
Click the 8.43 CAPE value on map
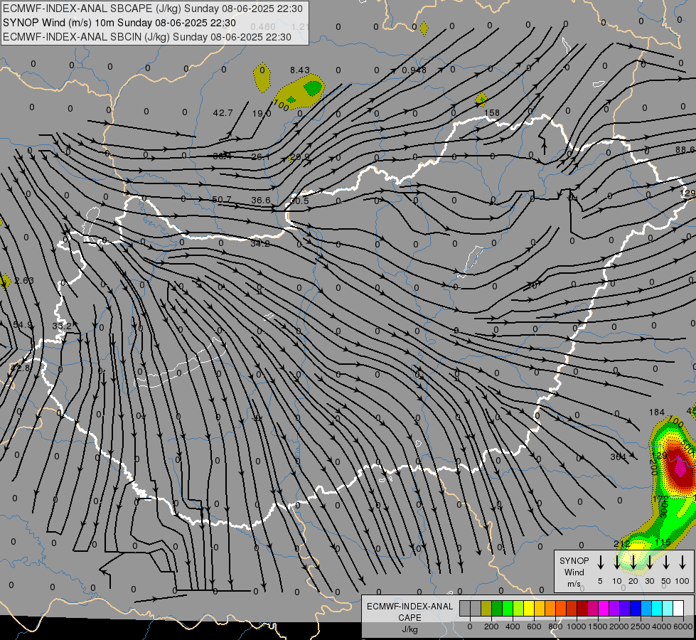click(300, 70)
